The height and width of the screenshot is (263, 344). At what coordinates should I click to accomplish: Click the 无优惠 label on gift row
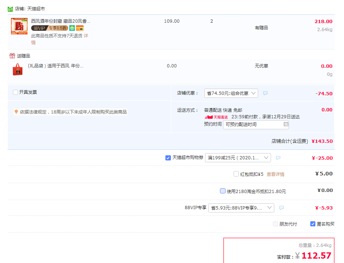coord(261,66)
